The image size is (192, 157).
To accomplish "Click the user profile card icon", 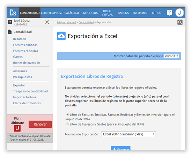I will point(10,22).
